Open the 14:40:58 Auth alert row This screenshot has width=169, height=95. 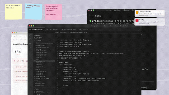coord(20,67)
